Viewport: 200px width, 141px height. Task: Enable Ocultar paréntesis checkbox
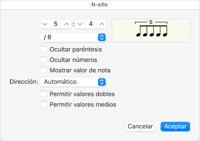[44, 49]
